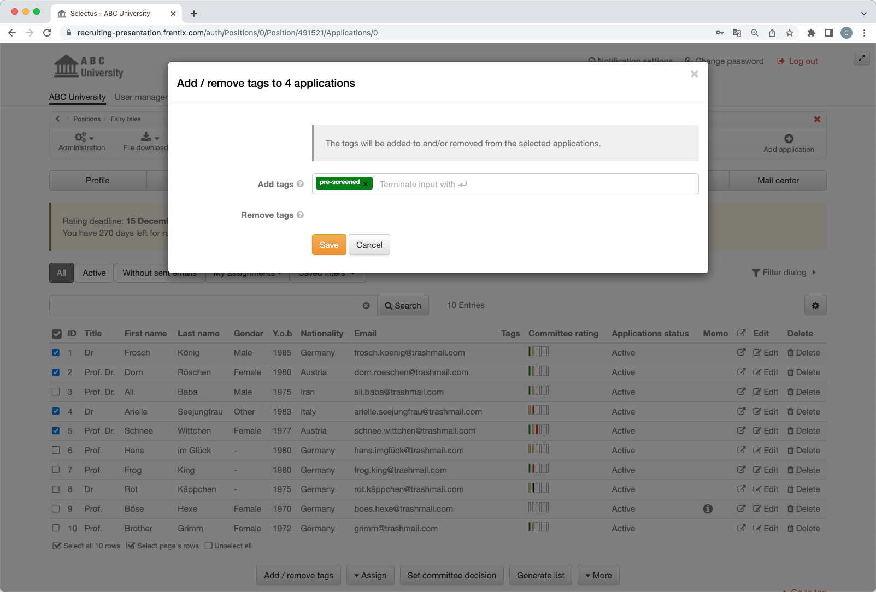876x592 pixels.
Task: Open Chrome three-dot menu
Action: point(864,33)
